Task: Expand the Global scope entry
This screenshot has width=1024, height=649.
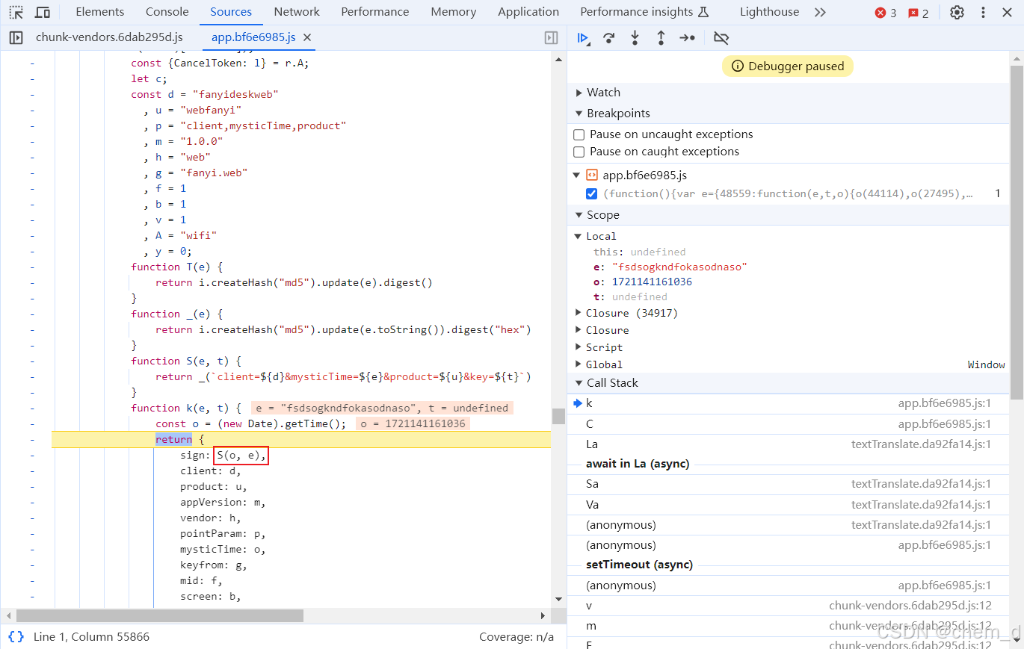Action: pyautogui.click(x=604, y=364)
